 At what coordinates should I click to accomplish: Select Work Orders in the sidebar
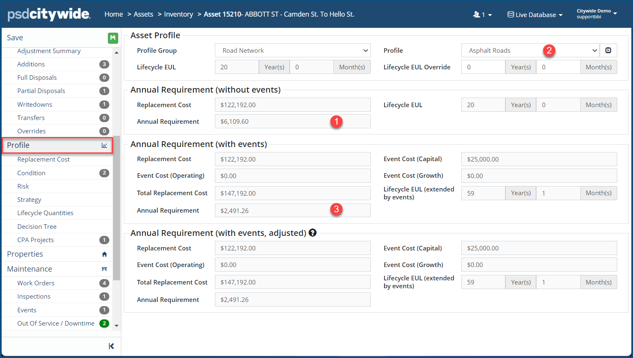click(36, 283)
